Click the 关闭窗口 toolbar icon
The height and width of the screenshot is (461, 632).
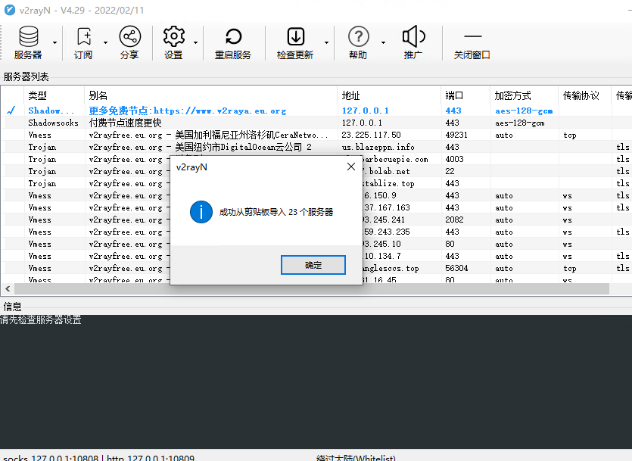point(472,42)
